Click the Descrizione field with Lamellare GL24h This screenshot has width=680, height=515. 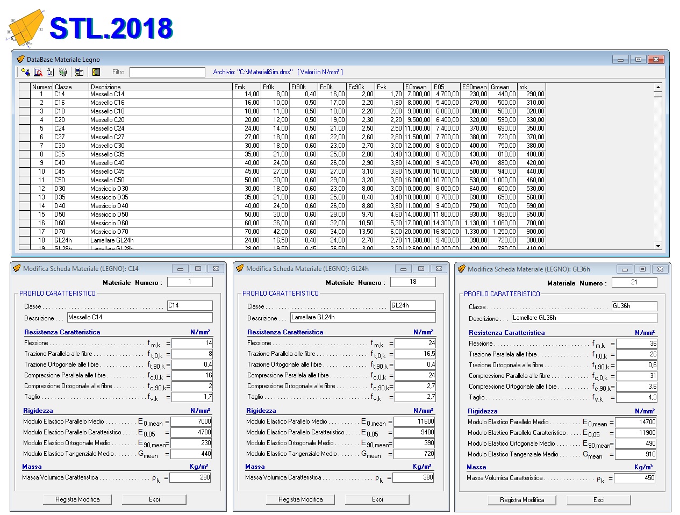click(x=363, y=317)
